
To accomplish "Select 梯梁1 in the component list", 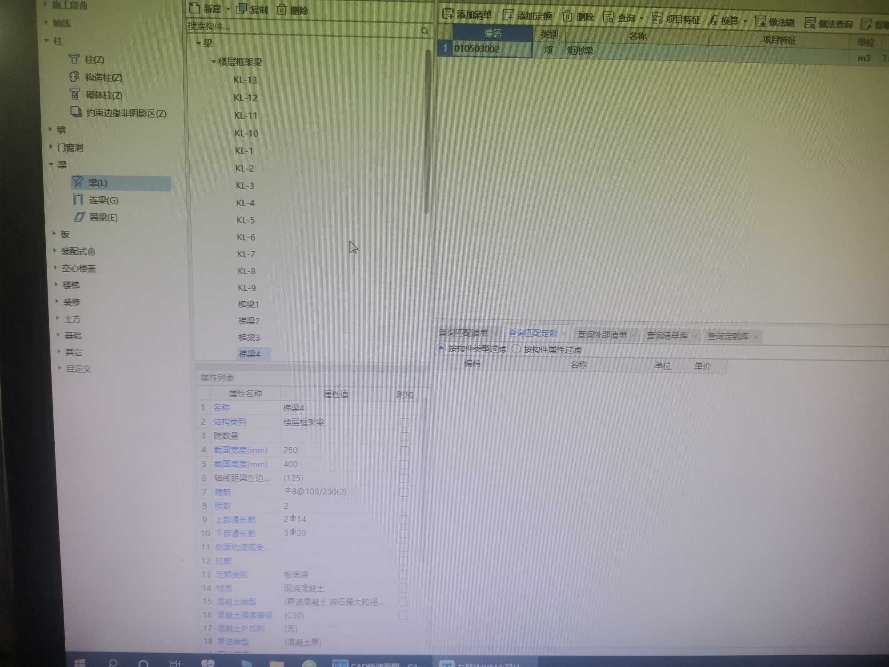I will [248, 304].
